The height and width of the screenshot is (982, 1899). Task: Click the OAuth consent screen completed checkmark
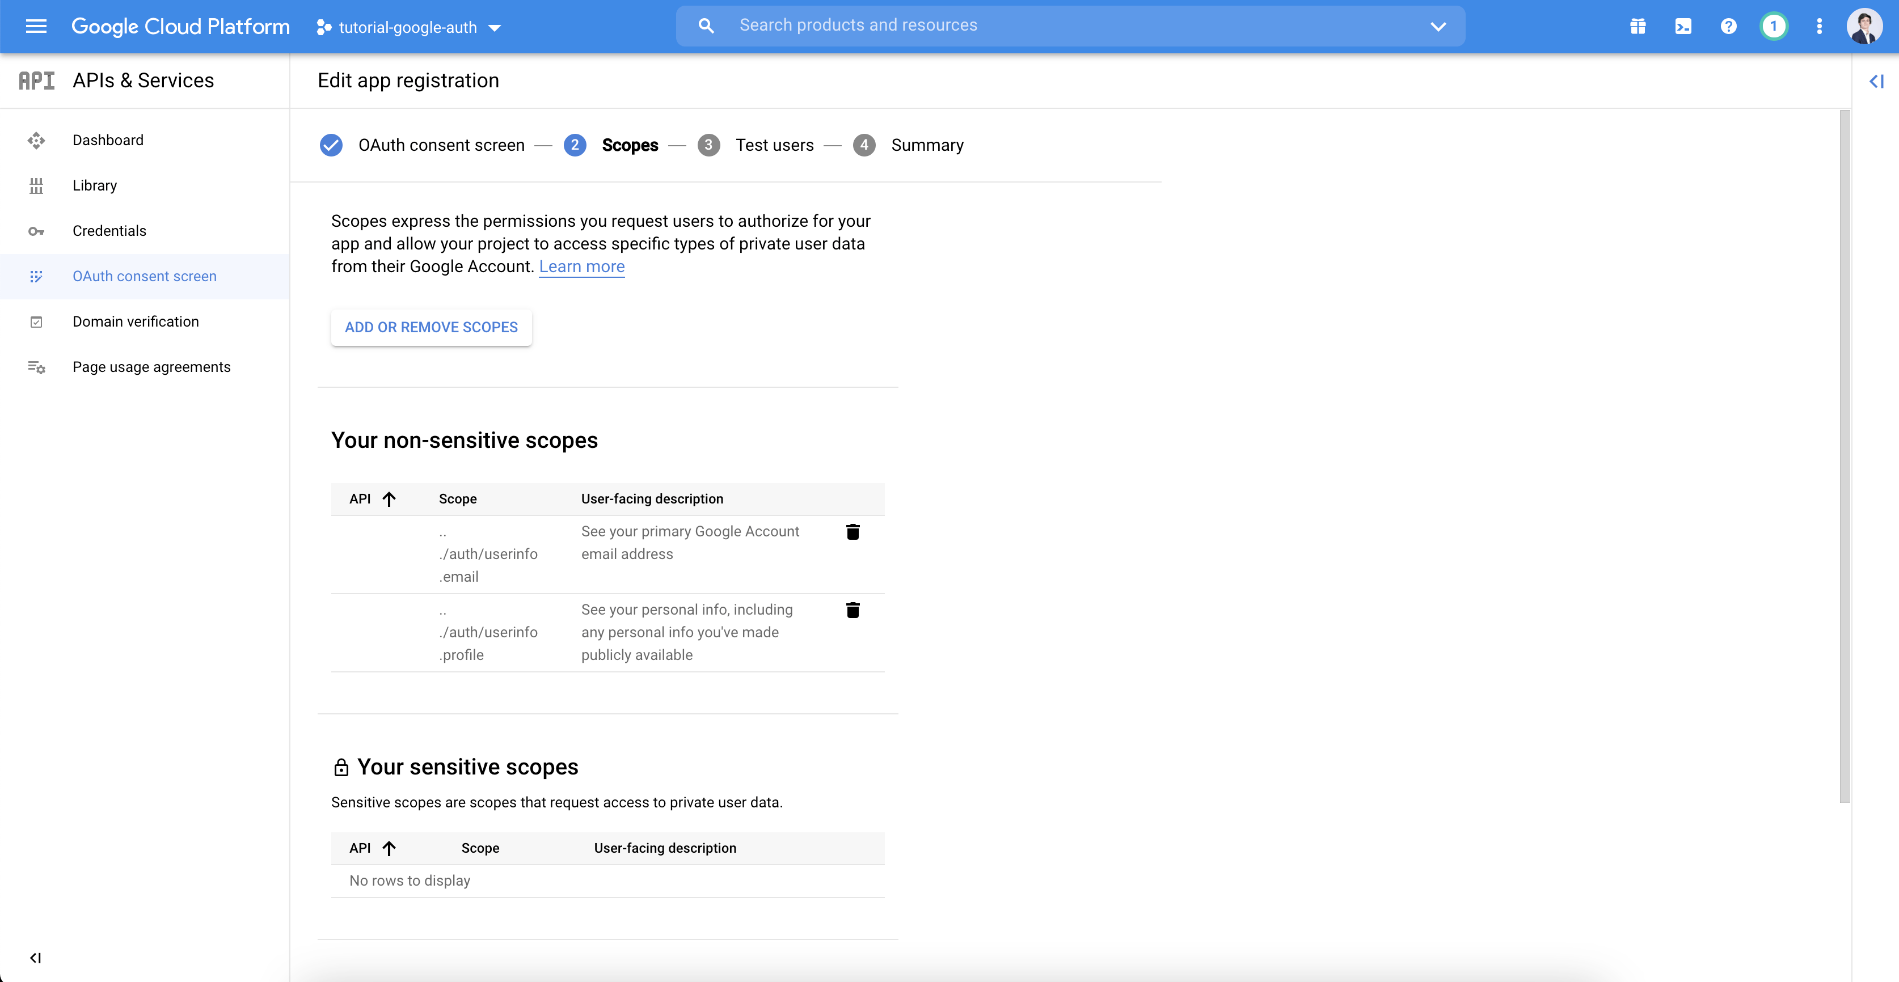click(331, 145)
